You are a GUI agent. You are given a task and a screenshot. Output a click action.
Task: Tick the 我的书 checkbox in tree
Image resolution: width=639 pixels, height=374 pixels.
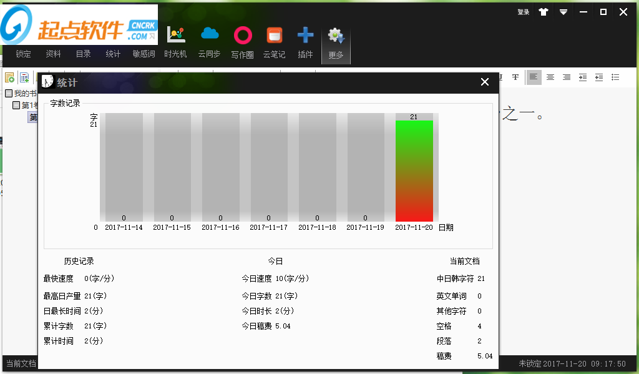[9, 94]
